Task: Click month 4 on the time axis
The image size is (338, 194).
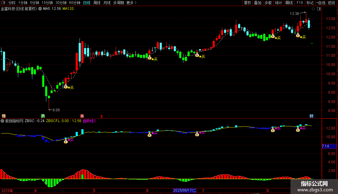Action: tap(36, 190)
